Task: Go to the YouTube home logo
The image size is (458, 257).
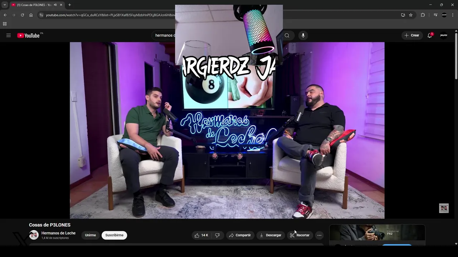Action: [x=28, y=35]
